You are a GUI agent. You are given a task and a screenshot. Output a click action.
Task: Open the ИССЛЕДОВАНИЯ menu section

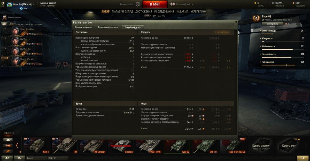[x=164, y=12]
